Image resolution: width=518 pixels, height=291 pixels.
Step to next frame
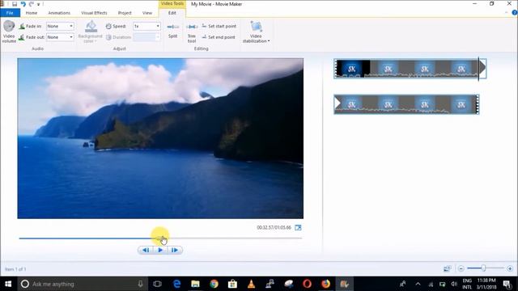click(175, 250)
